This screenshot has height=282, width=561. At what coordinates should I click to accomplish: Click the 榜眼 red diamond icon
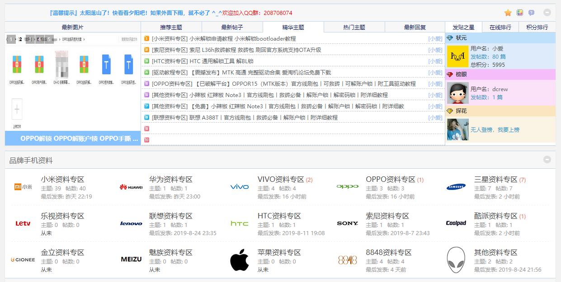(450, 74)
